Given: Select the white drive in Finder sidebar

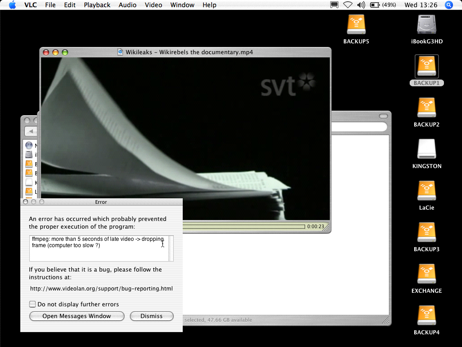Looking at the screenshot, I should (29, 182).
